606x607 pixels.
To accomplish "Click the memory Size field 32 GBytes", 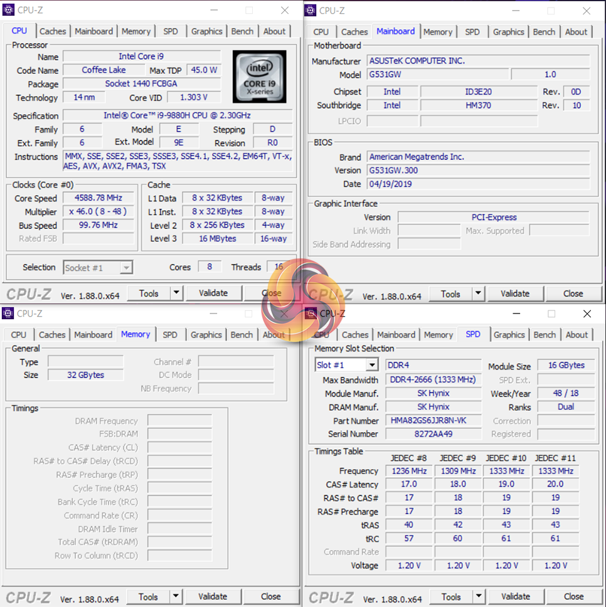I will (x=85, y=375).
